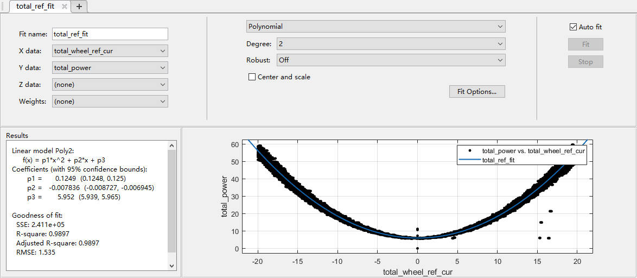Expand the Z data dropdown

click(x=110, y=85)
